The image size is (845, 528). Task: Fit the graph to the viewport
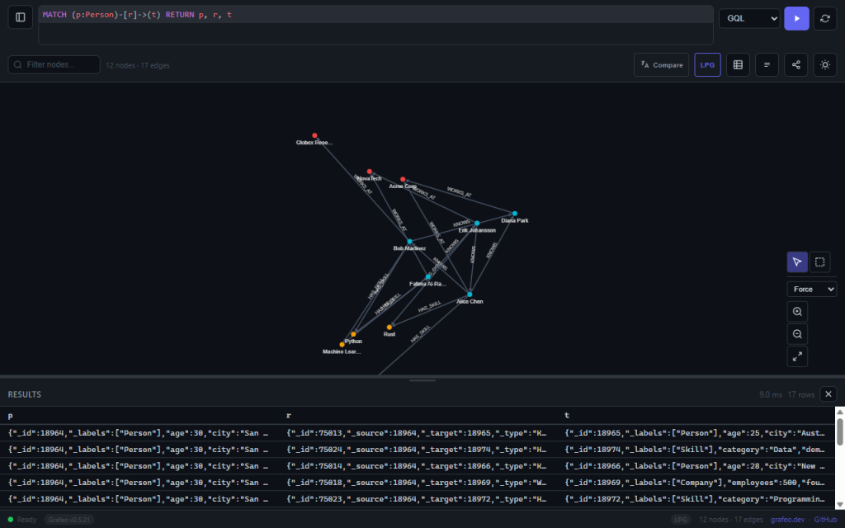click(x=796, y=356)
